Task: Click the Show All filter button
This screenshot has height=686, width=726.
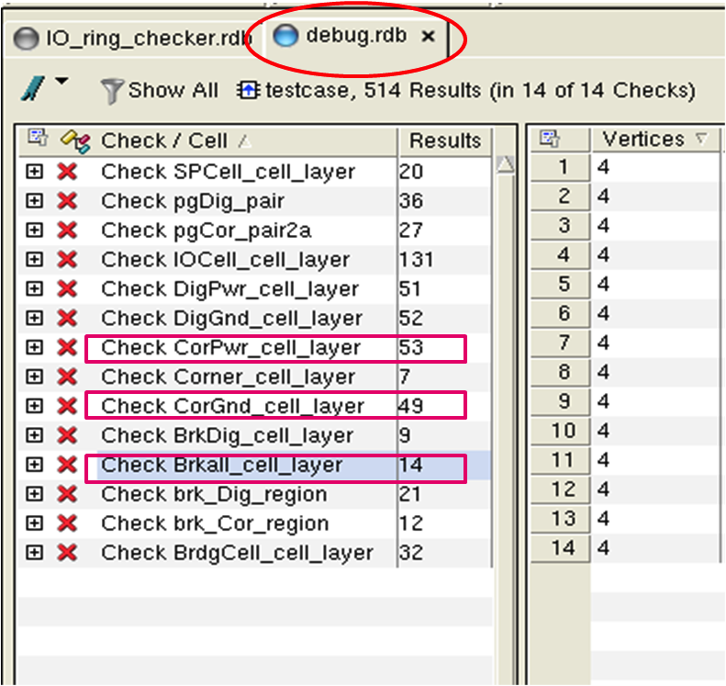Action: pyautogui.click(x=160, y=90)
